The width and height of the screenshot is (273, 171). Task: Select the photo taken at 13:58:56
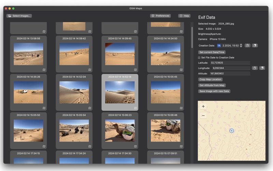[x=28, y=54]
